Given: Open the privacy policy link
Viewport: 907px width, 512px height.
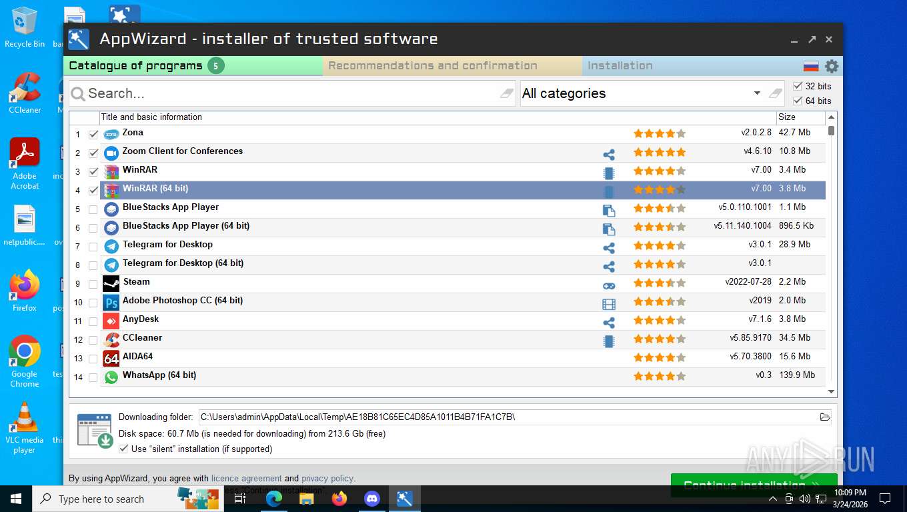Looking at the screenshot, I should click(x=327, y=478).
